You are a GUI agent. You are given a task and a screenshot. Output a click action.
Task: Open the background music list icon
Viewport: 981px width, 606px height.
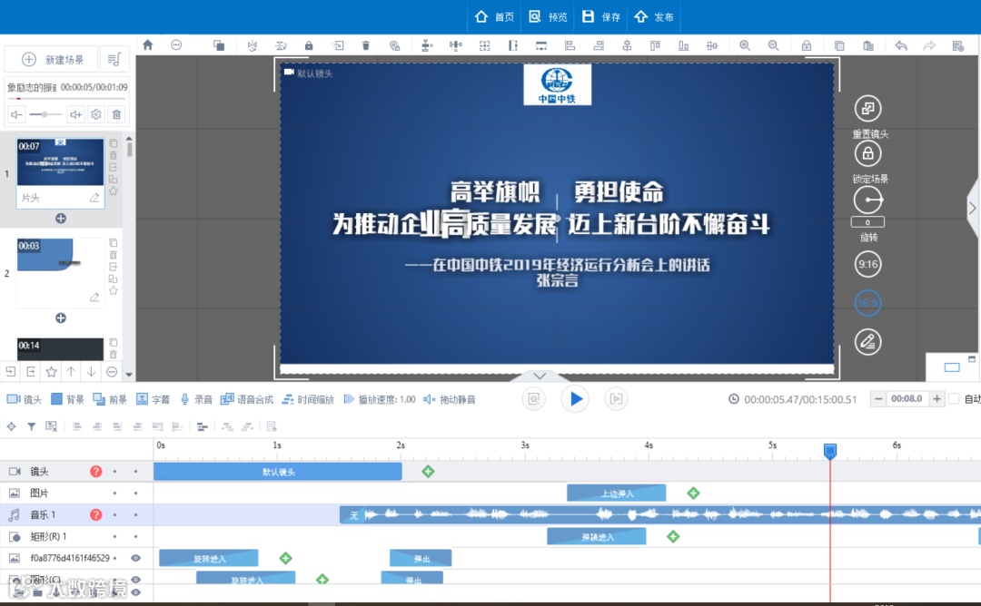[114, 59]
